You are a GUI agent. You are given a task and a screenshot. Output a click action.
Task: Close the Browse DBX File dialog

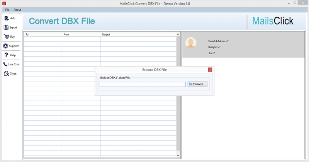(210, 70)
